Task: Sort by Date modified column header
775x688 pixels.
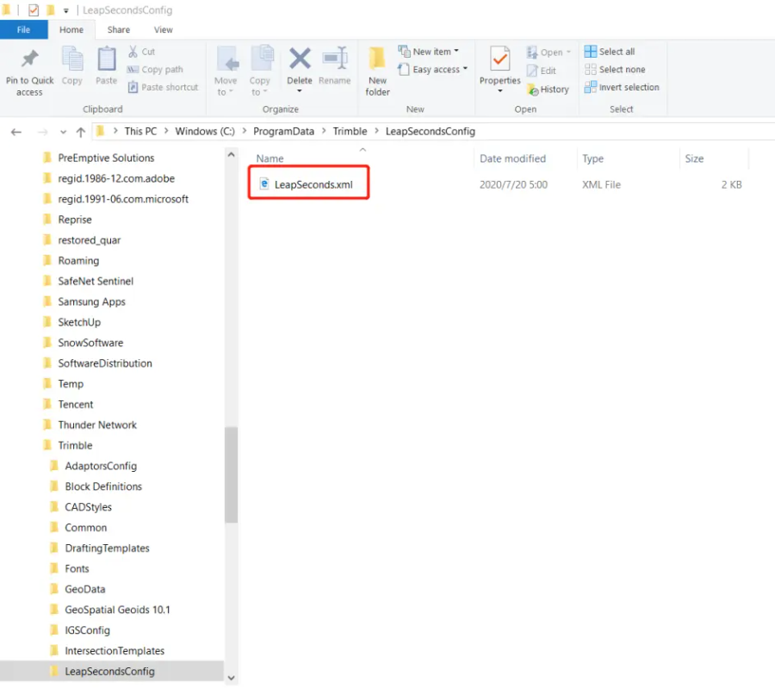Action: [x=512, y=158]
